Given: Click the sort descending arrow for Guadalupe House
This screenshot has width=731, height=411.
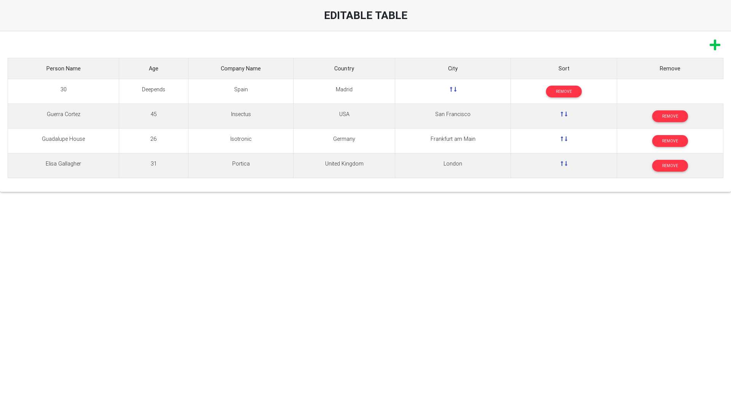Looking at the screenshot, I should [566, 139].
